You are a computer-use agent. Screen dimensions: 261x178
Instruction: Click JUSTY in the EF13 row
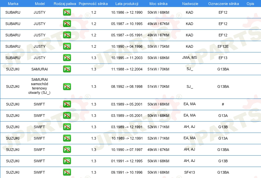click(x=39, y=58)
